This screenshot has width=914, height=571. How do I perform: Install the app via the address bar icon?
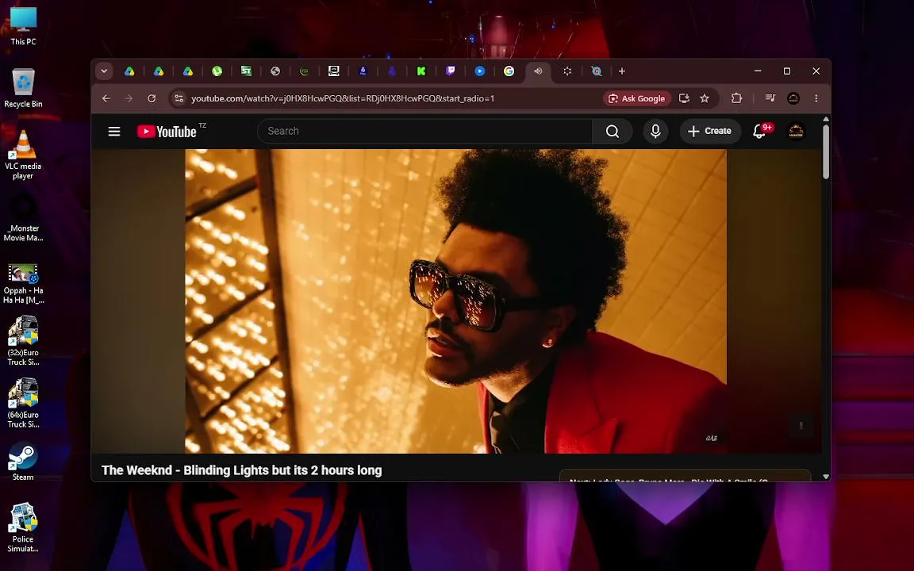click(x=685, y=98)
